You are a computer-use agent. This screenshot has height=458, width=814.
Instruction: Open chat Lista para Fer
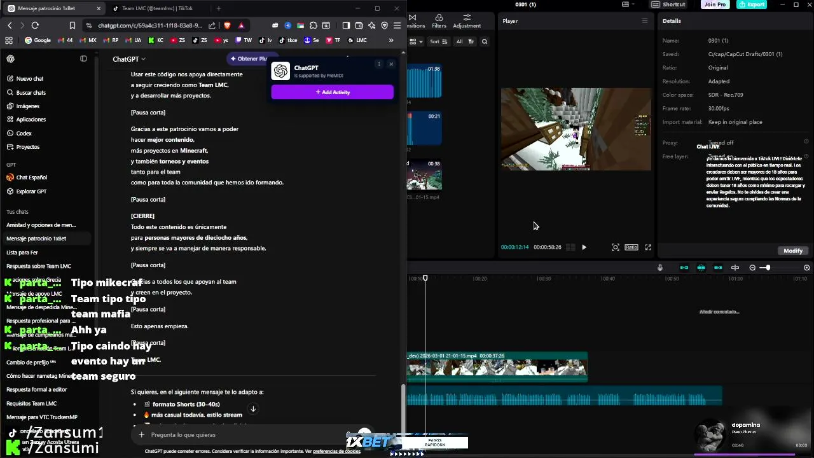pyautogui.click(x=22, y=253)
